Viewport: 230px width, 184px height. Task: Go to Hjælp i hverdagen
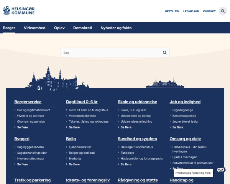[185, 157]
